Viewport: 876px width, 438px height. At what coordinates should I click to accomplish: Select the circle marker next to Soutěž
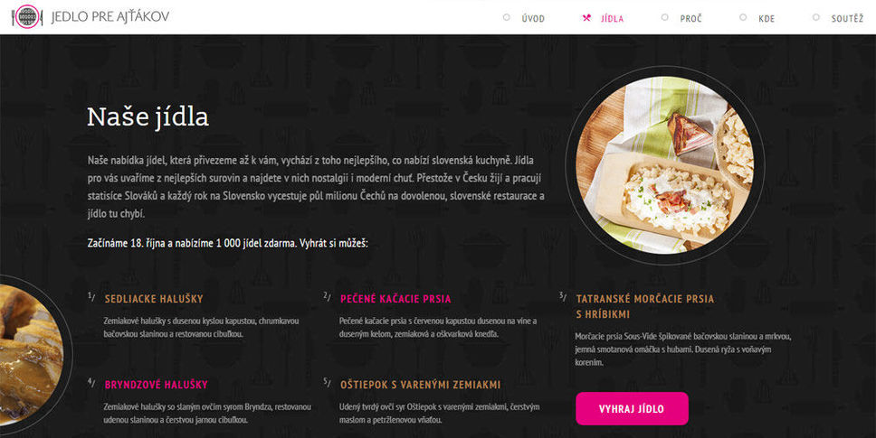(x=815, y=17)
